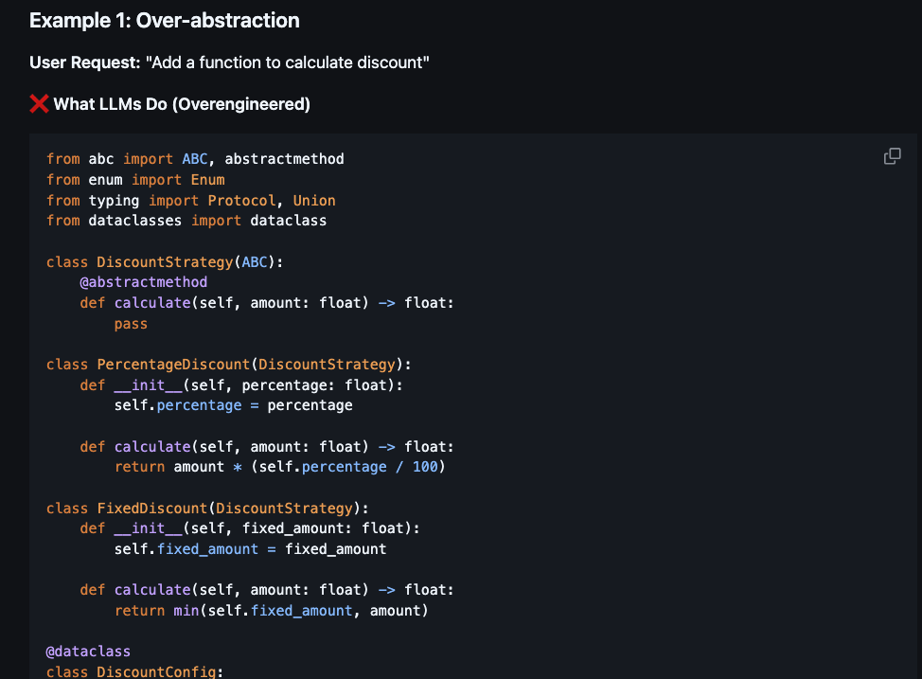Viewport: 922px width, 679px height.
Task: Click line 'from dataclasses import dataclass'
Action: [186, 221]
